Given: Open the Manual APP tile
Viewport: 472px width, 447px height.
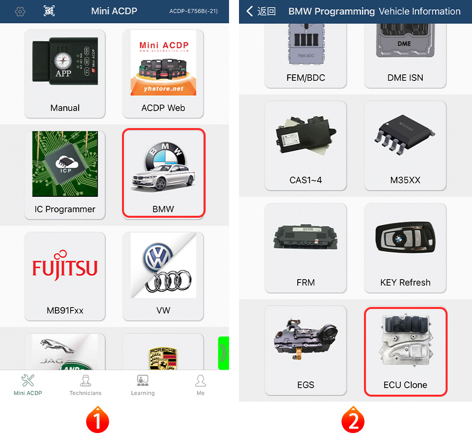Looking at the screenshot, I should pos(65,73).
